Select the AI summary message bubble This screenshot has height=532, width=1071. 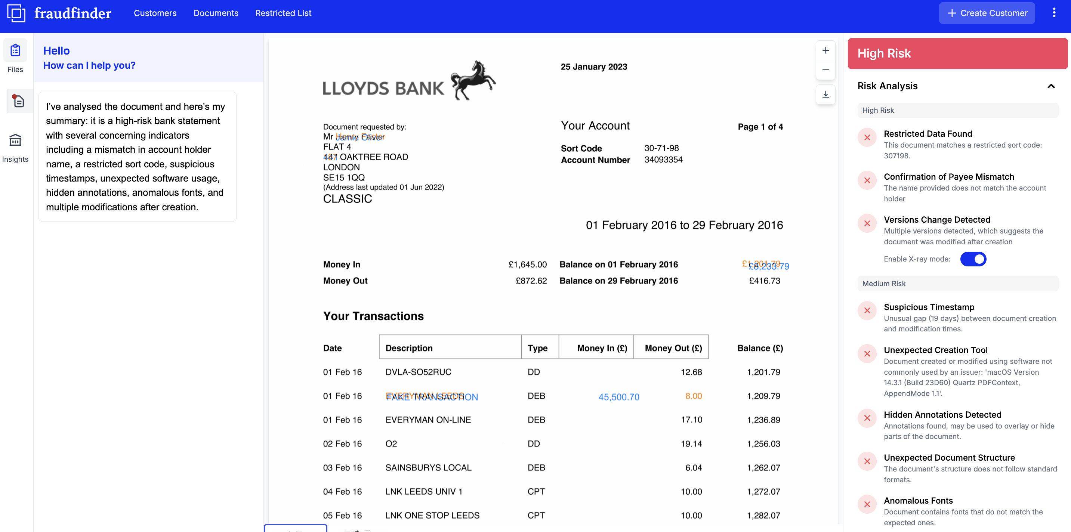tap(137, 157)
